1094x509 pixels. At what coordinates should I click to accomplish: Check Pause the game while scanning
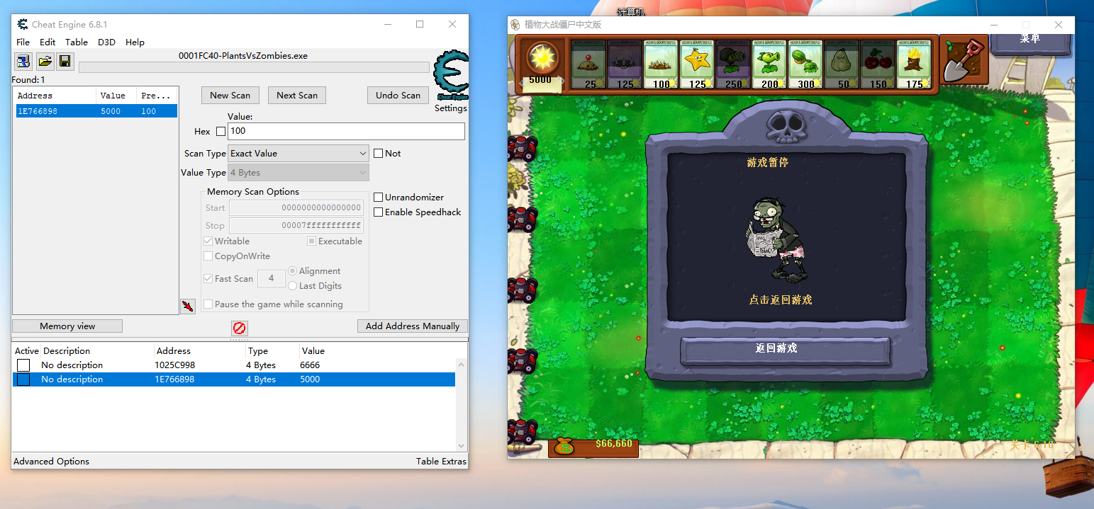click(x=208, y=304)
